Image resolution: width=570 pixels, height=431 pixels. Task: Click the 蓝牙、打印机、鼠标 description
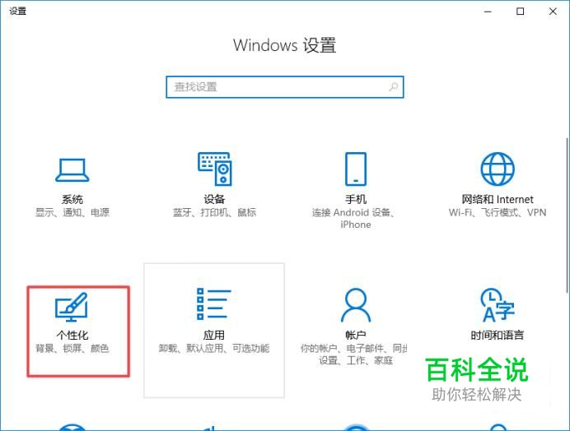coord(214,212)
